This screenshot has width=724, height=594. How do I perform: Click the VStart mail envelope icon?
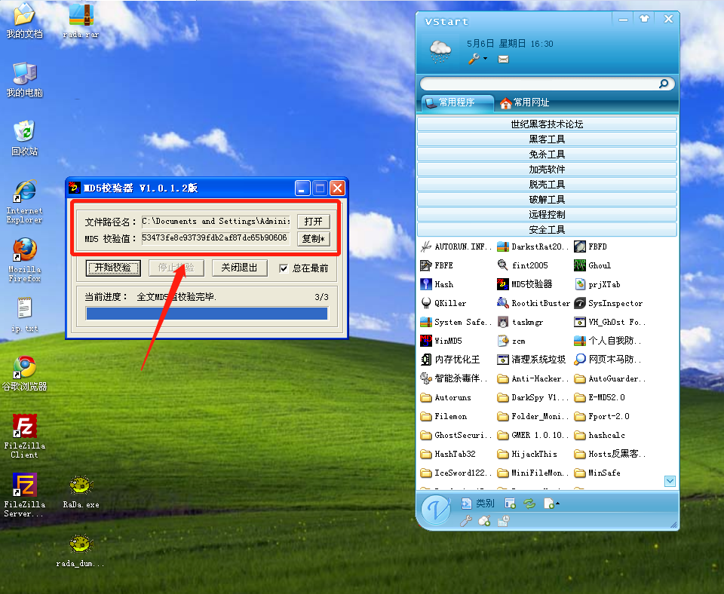click(x=503, y=59)
